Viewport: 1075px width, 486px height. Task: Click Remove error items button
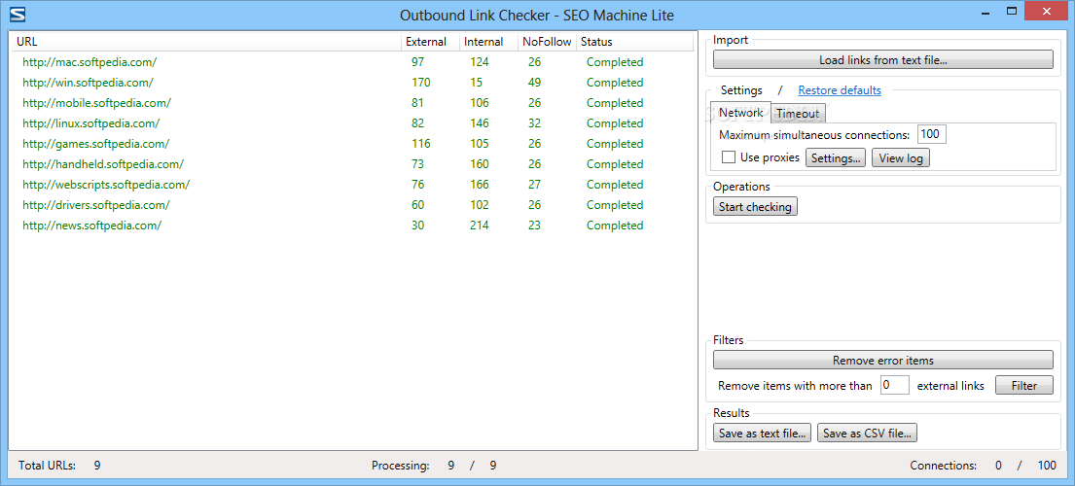[x=883, y=360]
